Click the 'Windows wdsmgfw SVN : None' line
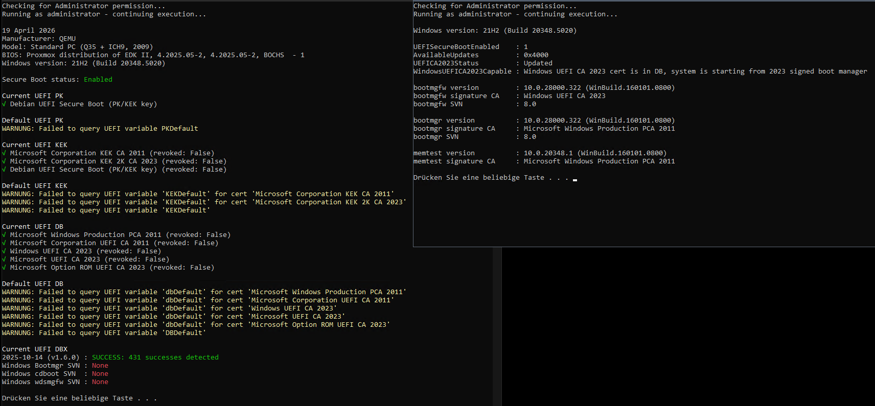Image resolution: width=875 pixels, height=406 pixels. click(55, 382)
